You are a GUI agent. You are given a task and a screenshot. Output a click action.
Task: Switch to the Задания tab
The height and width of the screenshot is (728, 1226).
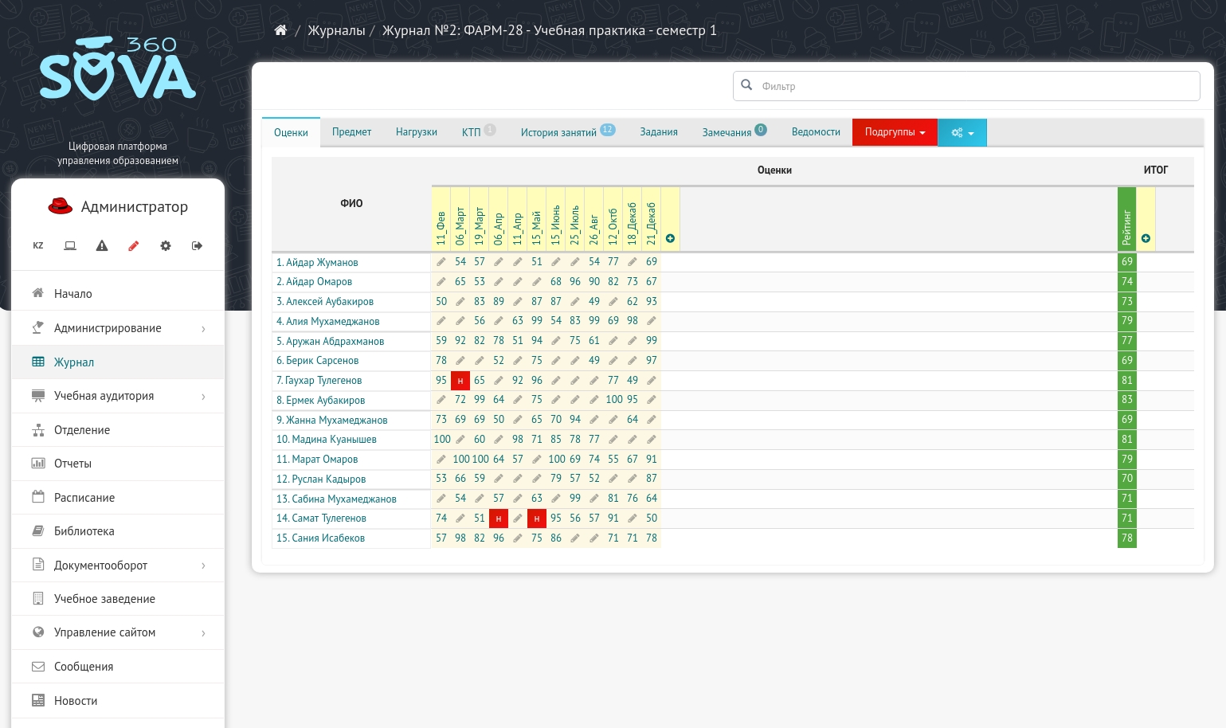[x=659, y=132]
